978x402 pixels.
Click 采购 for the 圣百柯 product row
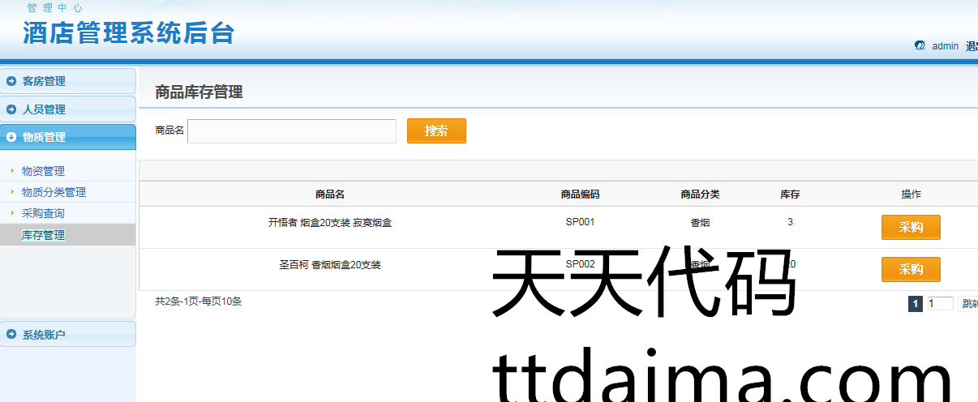tap(911, 270)
